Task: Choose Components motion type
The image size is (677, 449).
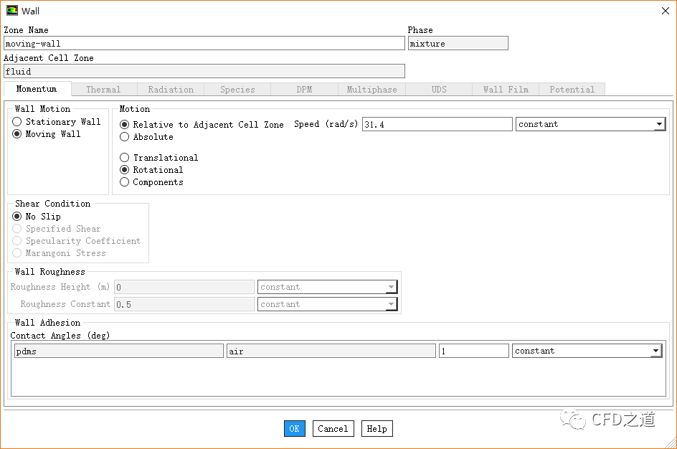Action: 125,182
